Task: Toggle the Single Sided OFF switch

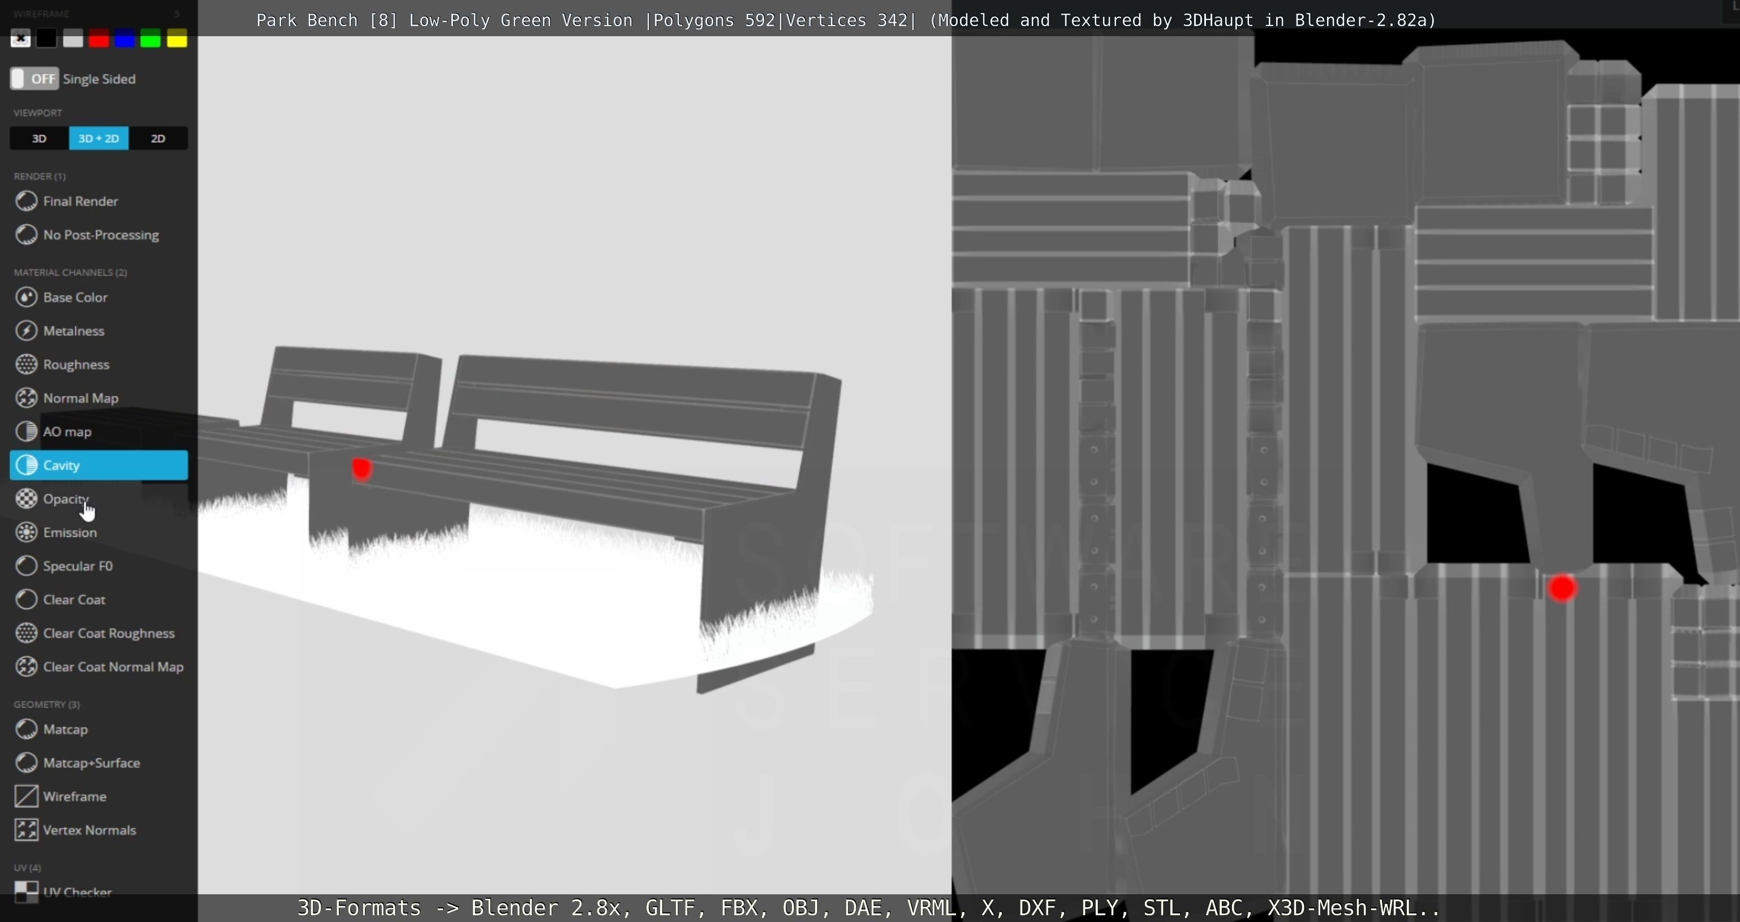Action: tap(35, 79)
